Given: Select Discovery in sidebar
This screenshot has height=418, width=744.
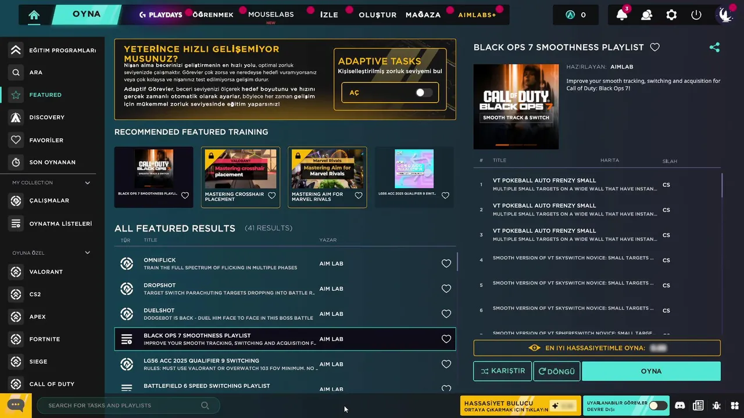Looking at the screenshot, I should click(x=52, y=117).
